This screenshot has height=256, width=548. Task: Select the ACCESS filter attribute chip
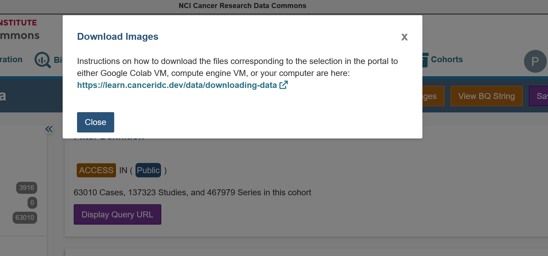click(x=96, y=170)
